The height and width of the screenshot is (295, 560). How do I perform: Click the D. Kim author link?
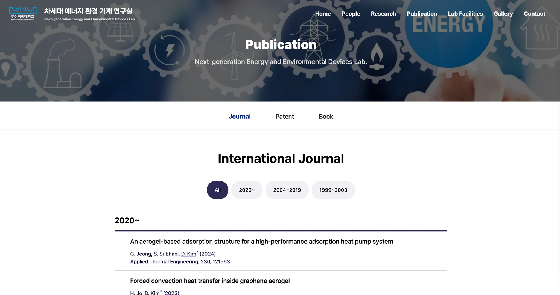click(188, 254)
